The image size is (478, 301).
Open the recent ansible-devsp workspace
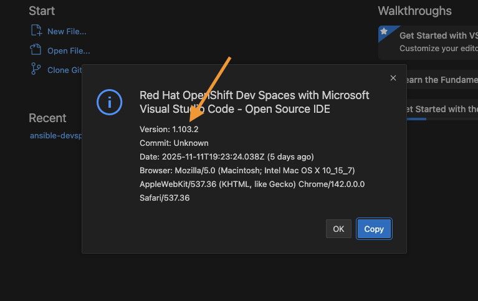click(56, 136)
